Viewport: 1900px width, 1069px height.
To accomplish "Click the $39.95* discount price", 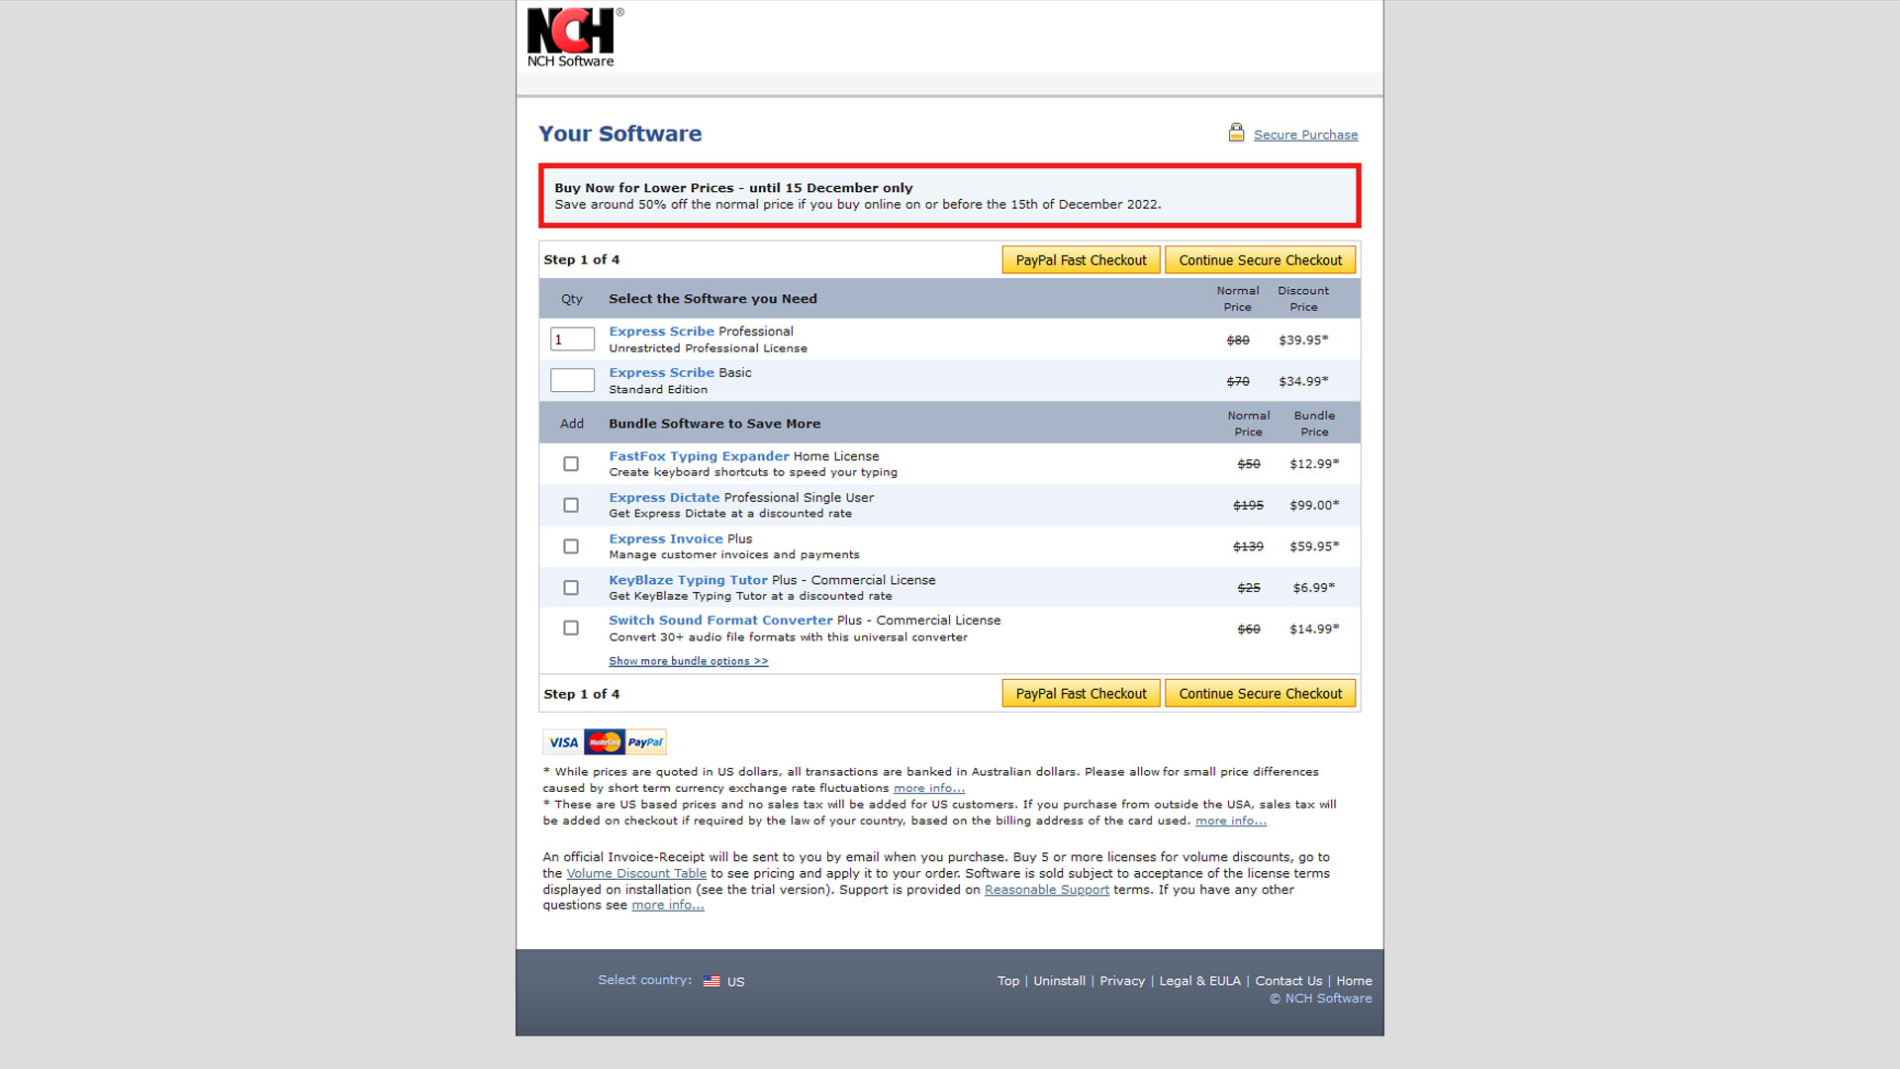I will (1303, 340).
